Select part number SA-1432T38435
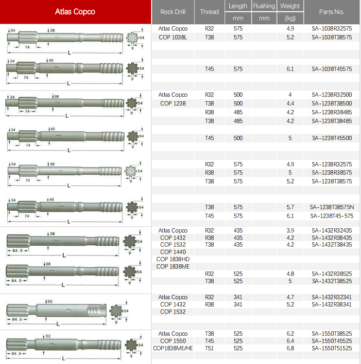Viewport: 361px width, 364px height. click(x=331, y=245)
